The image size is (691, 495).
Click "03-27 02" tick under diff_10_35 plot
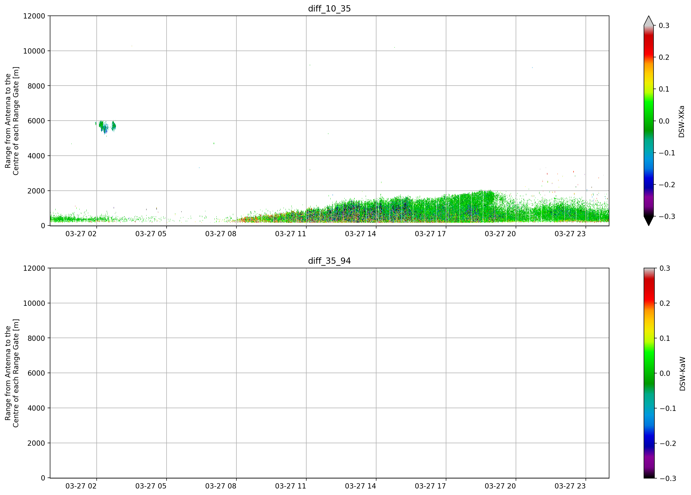[x=81, y=234]
